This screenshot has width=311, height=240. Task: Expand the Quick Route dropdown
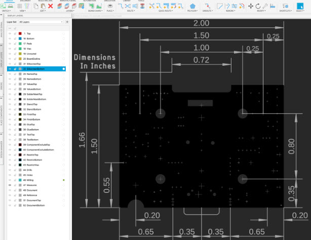pyautogui.click(x=166, y=11)
